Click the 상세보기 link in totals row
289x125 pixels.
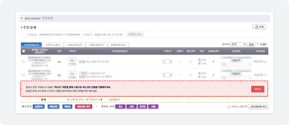115,100
